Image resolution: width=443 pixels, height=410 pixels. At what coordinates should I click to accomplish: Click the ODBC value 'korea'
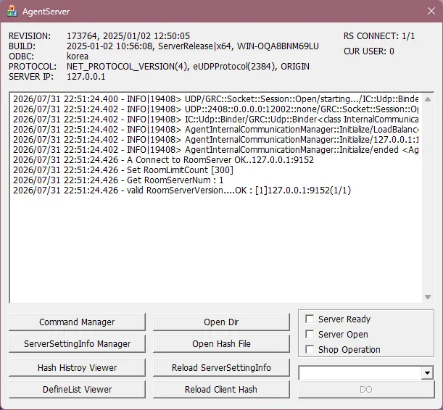point(78,57)
